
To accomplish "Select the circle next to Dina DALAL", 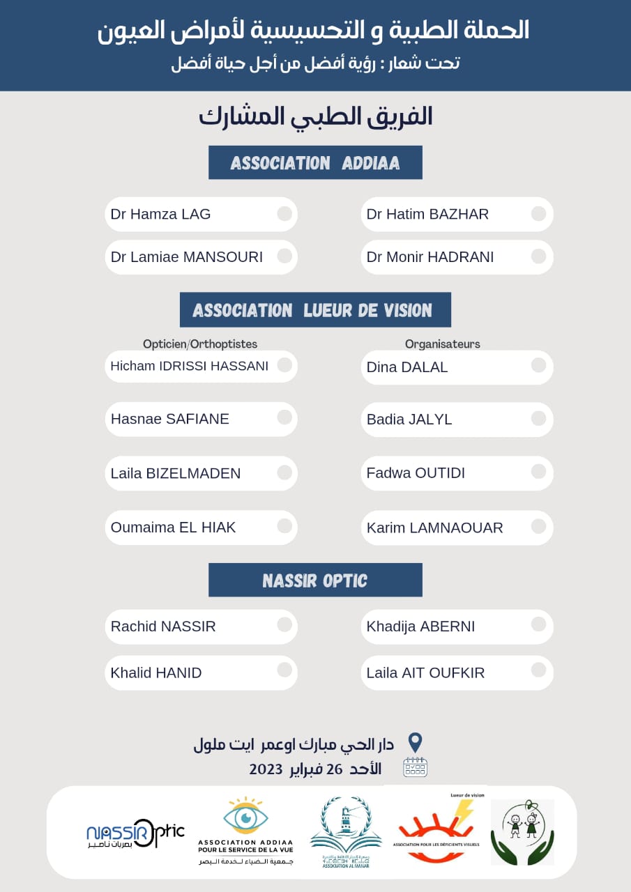I will pos(538,365).
